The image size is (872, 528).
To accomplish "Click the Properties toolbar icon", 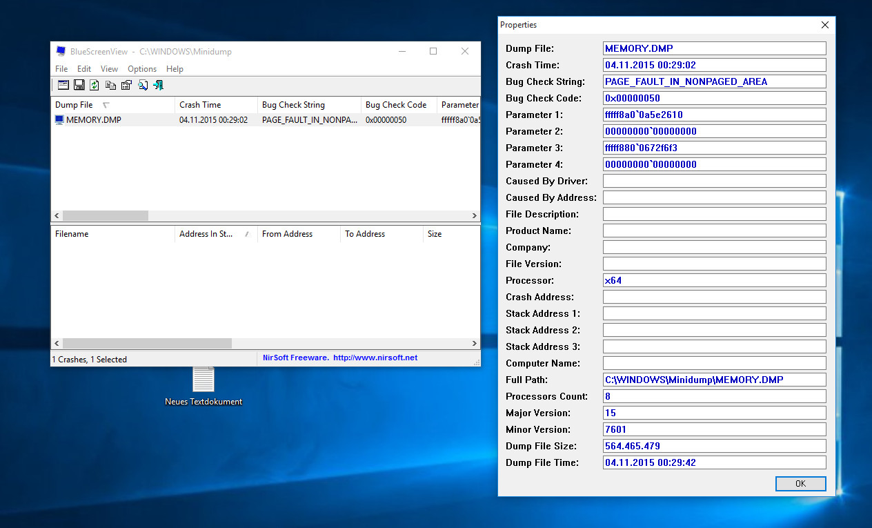I will click(126, 85).
